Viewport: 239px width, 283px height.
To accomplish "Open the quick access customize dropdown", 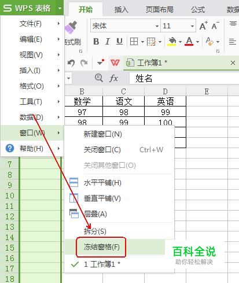I will point(101,62).
